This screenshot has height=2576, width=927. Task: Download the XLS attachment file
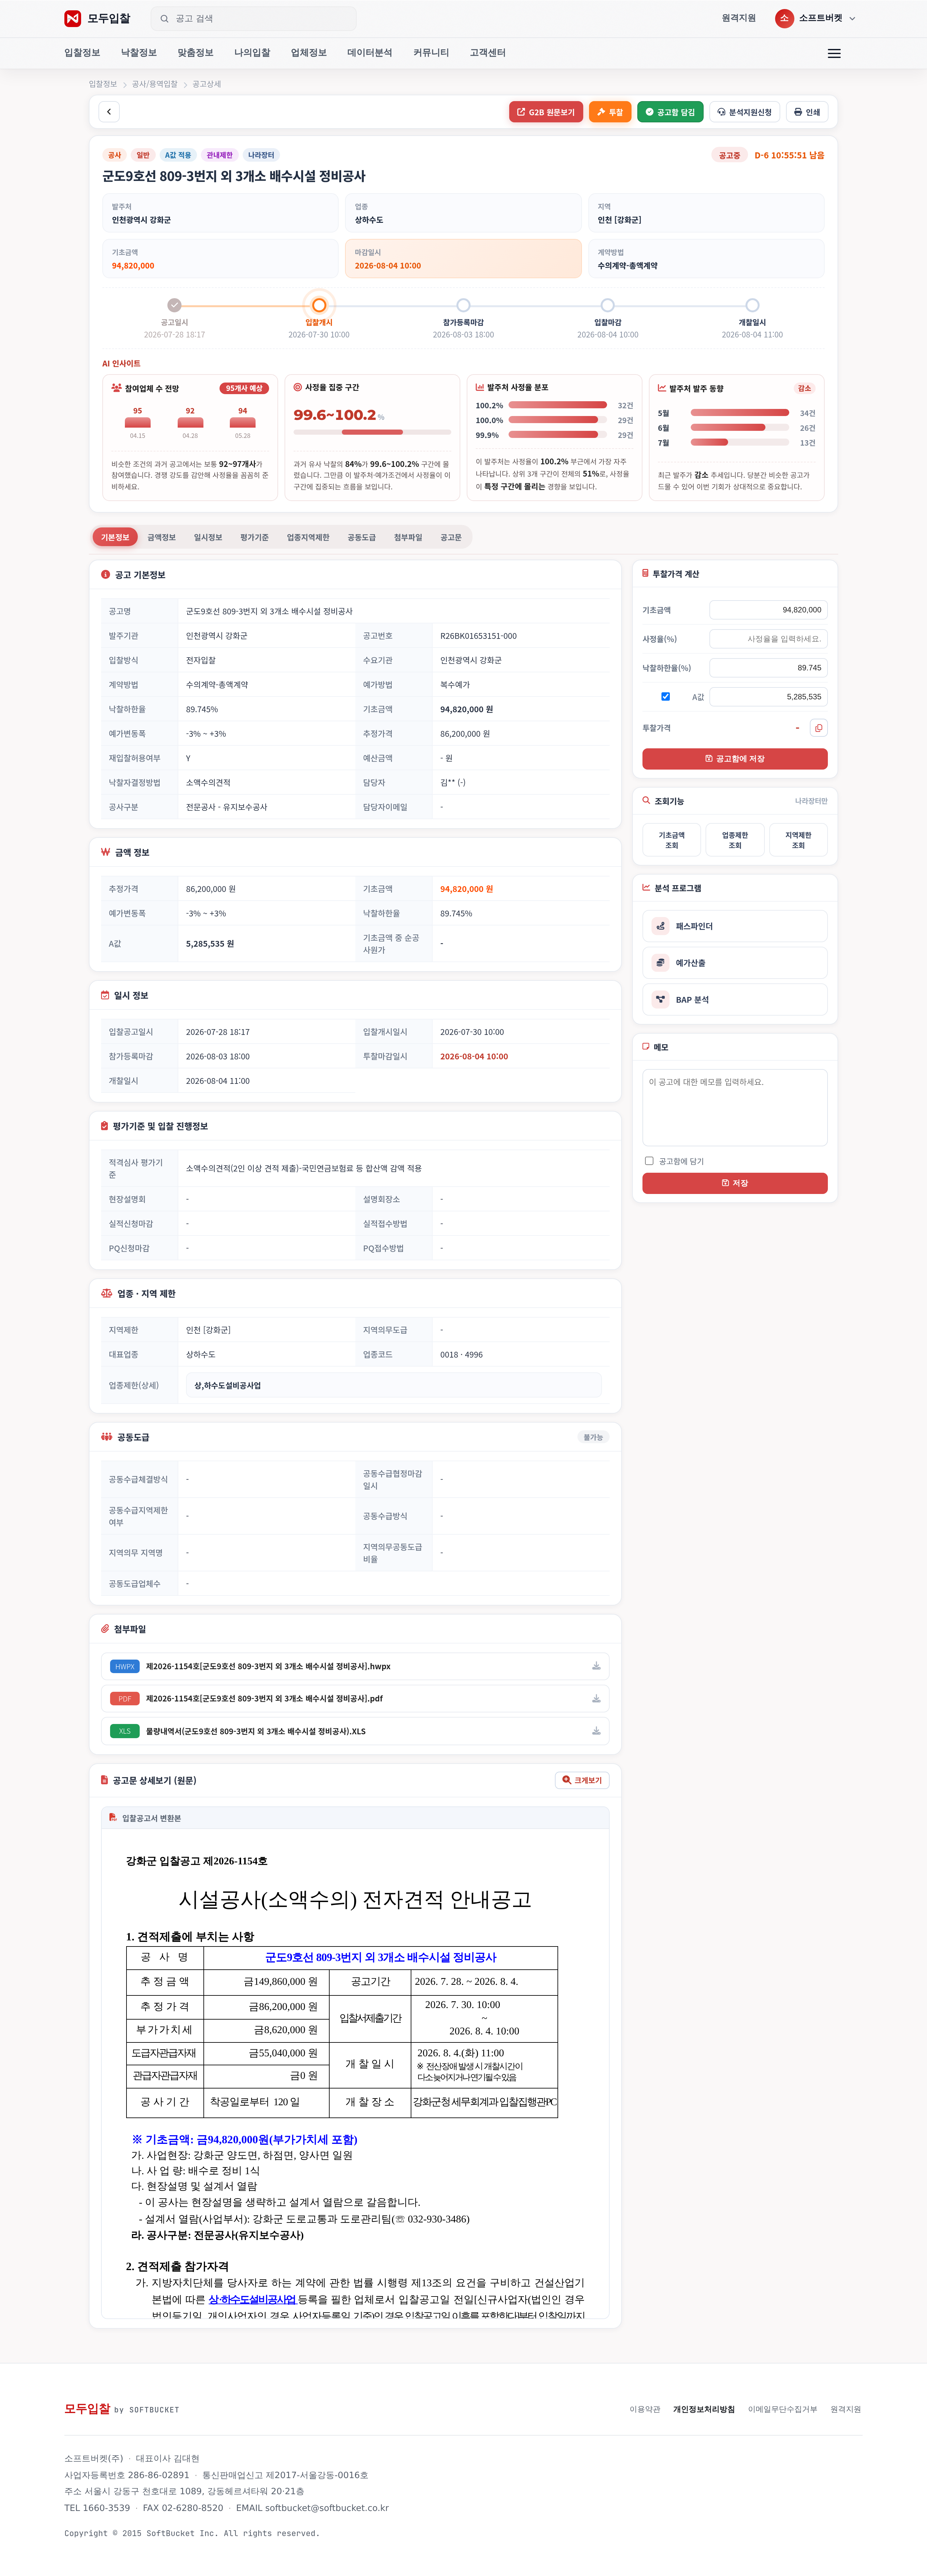click(x=596, y=1731)
